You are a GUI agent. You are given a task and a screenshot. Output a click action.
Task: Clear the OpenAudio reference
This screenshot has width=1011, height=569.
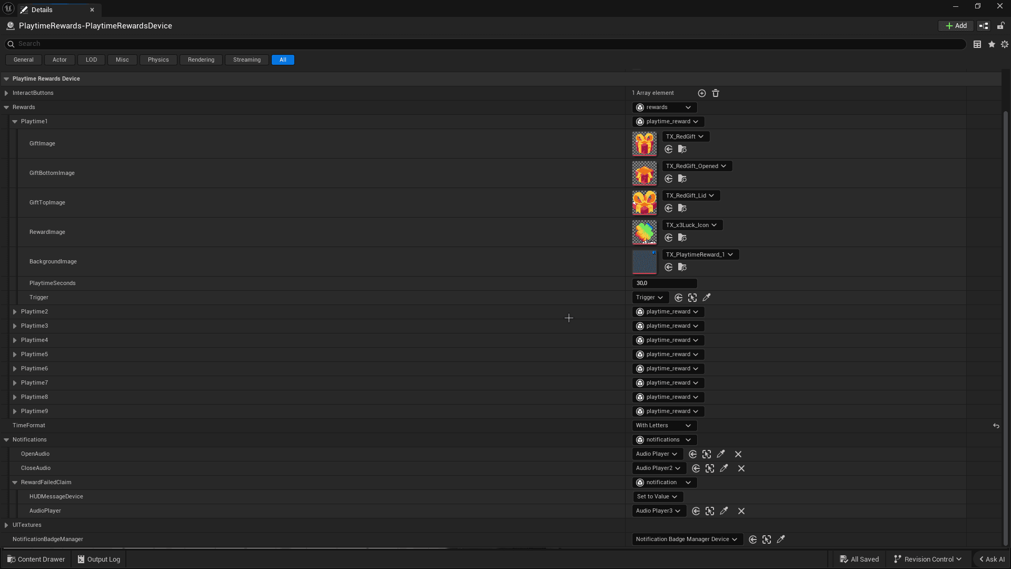(738, 454)
